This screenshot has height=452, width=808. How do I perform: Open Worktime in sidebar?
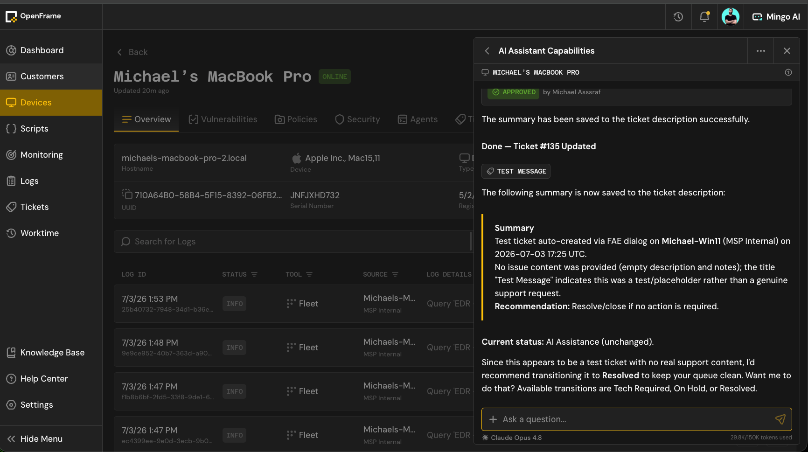(x=51, y=233)
